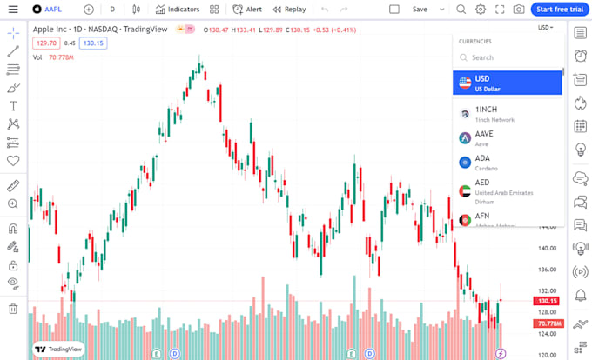Focus the currency Search field
Image resolution: width=592 pixels, height=360 pixels.
[508, 57]
